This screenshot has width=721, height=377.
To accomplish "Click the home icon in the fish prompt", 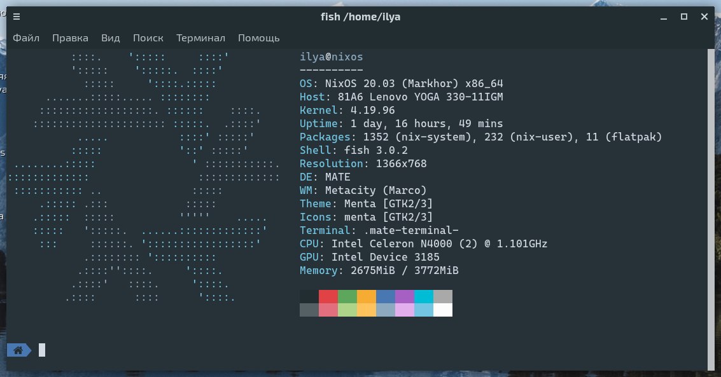I will point(18,350).
